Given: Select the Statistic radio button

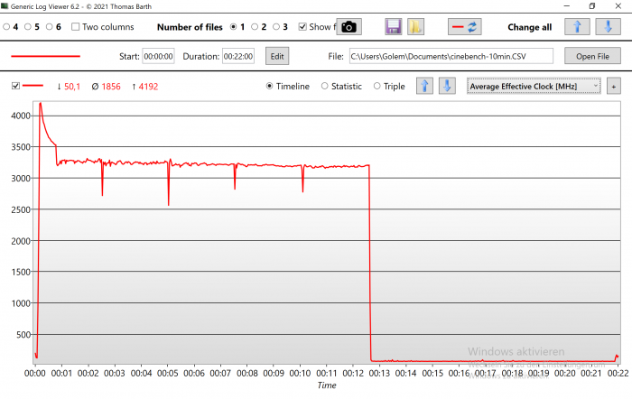Looking at the screenshot, I should 325,87.
